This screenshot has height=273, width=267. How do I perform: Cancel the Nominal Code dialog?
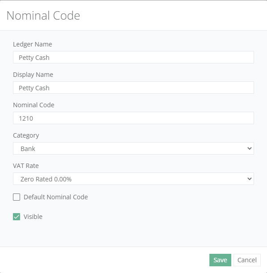coord(247,260)
